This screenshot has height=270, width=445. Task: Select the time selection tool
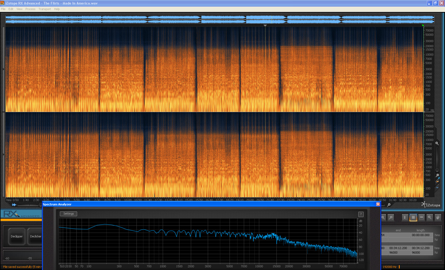coord(405,218)
